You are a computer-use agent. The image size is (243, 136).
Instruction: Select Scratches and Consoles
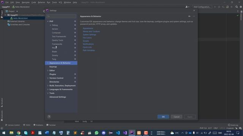point(20,25)
